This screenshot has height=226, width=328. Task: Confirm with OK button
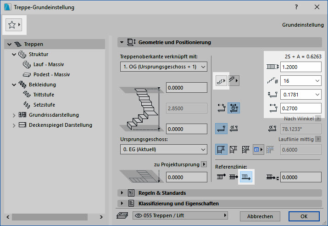coord(304,216)
